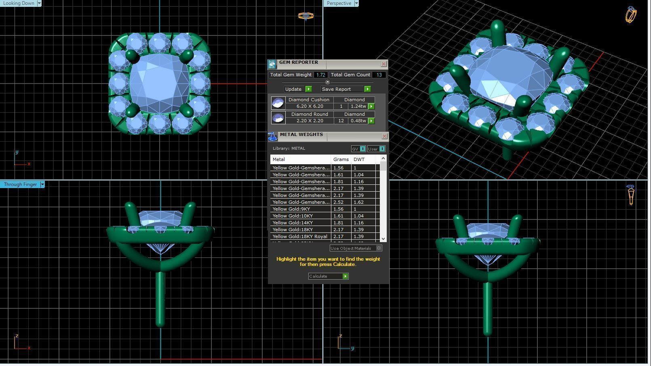Image resolution: width=651 pixels, height=366 pixels.
Task: Click the Gem Reporter panel icon
Action: pyautogui.click(x=272, y=64)
